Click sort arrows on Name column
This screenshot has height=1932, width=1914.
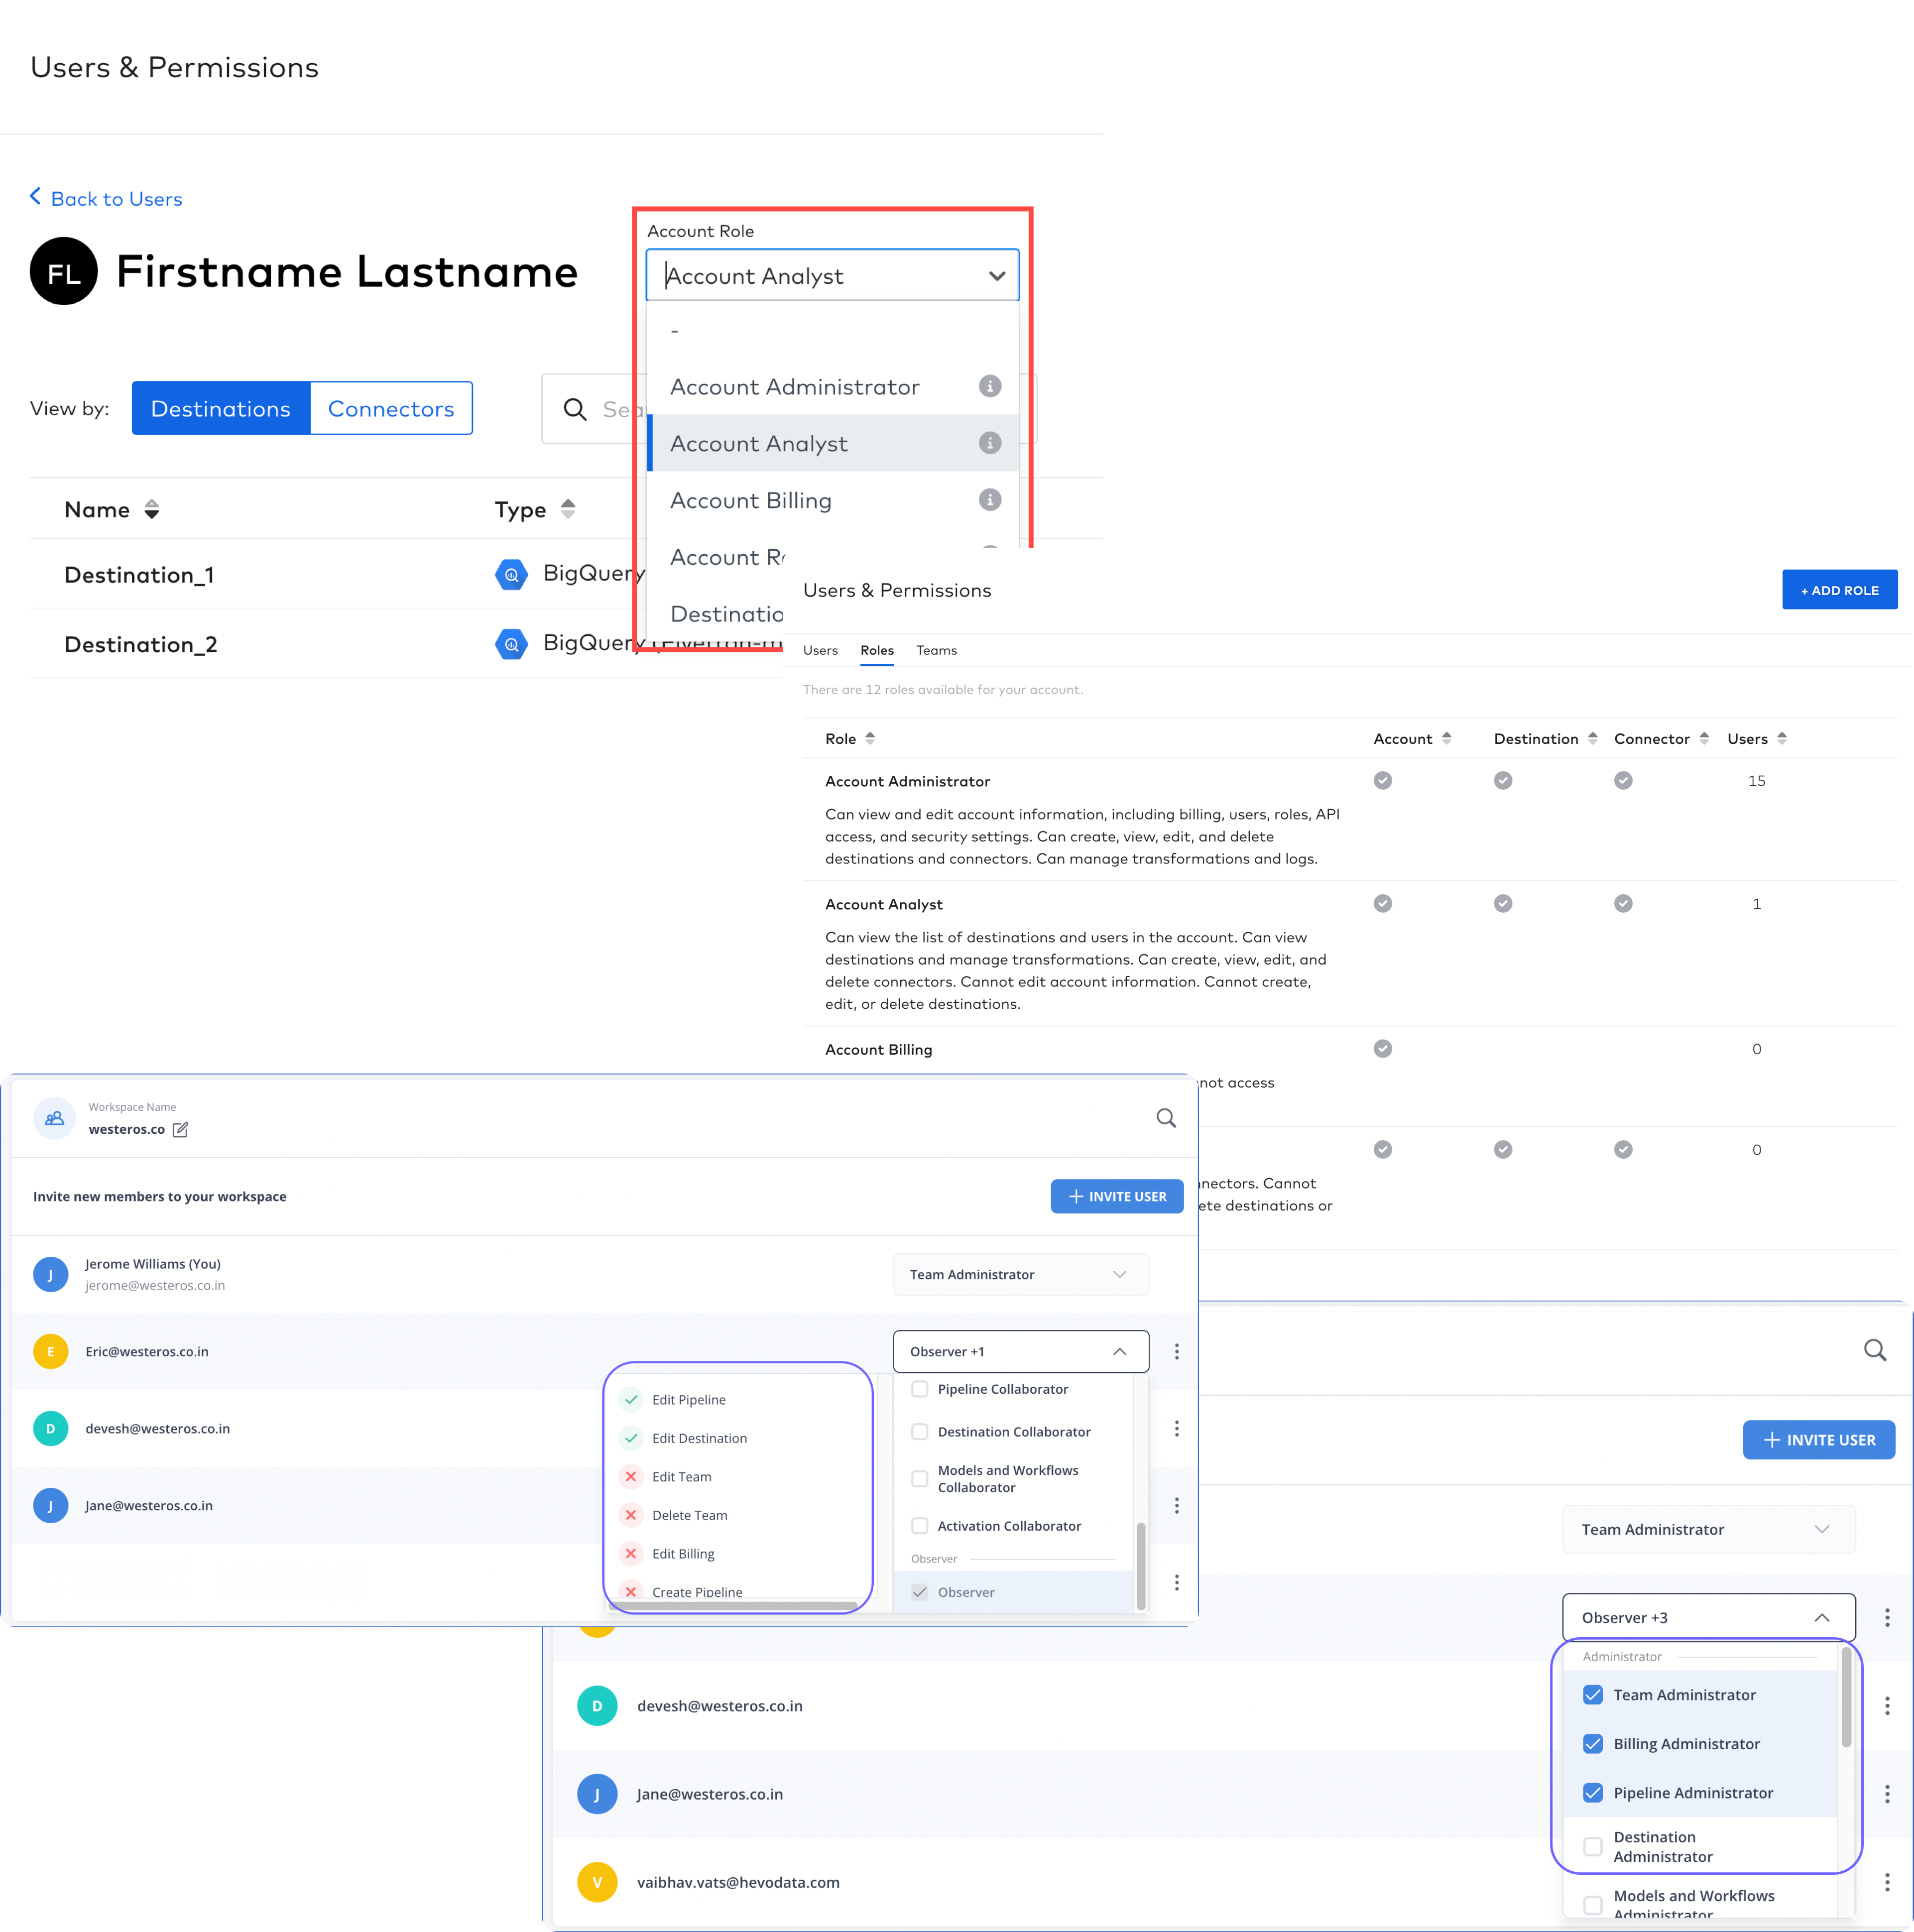152,510
